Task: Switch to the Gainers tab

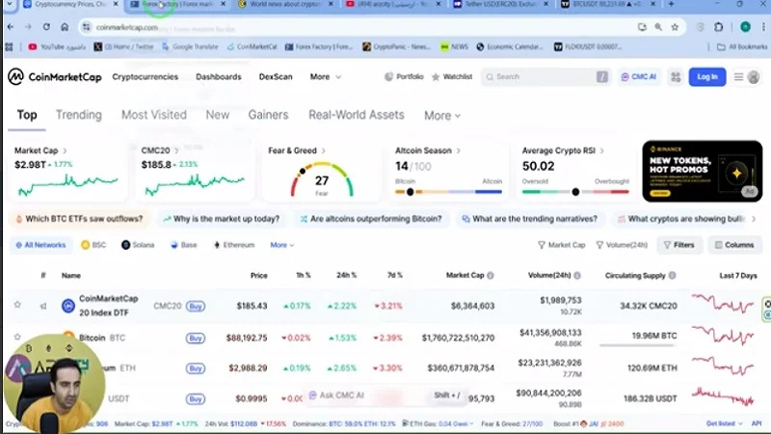Action: point(268,115)
